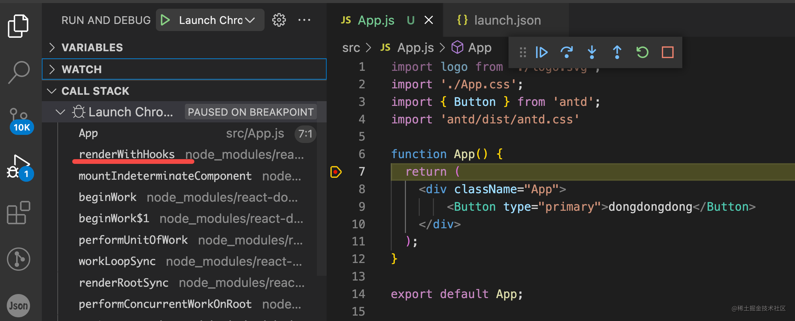Open launch.json via the gear icon
The height and width of the screenshot is (321, 795).
tap(279, 20)
